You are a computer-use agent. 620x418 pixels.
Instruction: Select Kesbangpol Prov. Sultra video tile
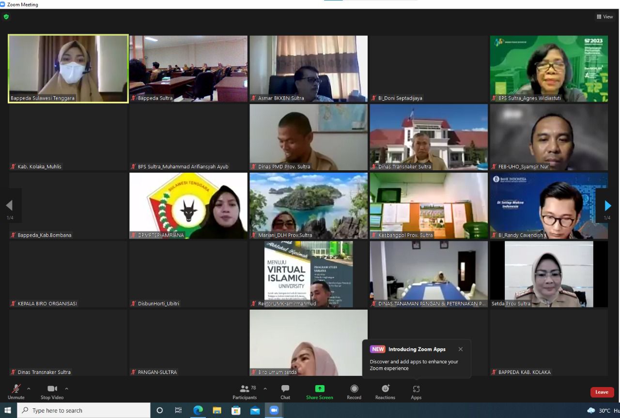point(429,206)
